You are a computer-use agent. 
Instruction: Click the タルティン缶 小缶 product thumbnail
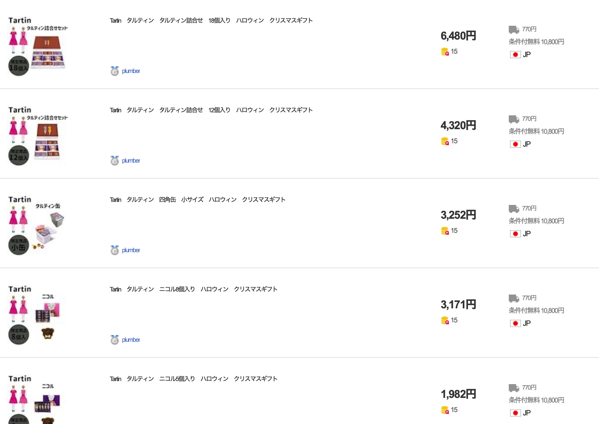[38, 225]
